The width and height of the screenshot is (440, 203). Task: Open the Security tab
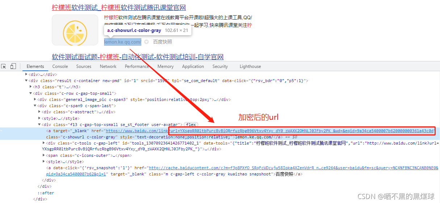220,66
